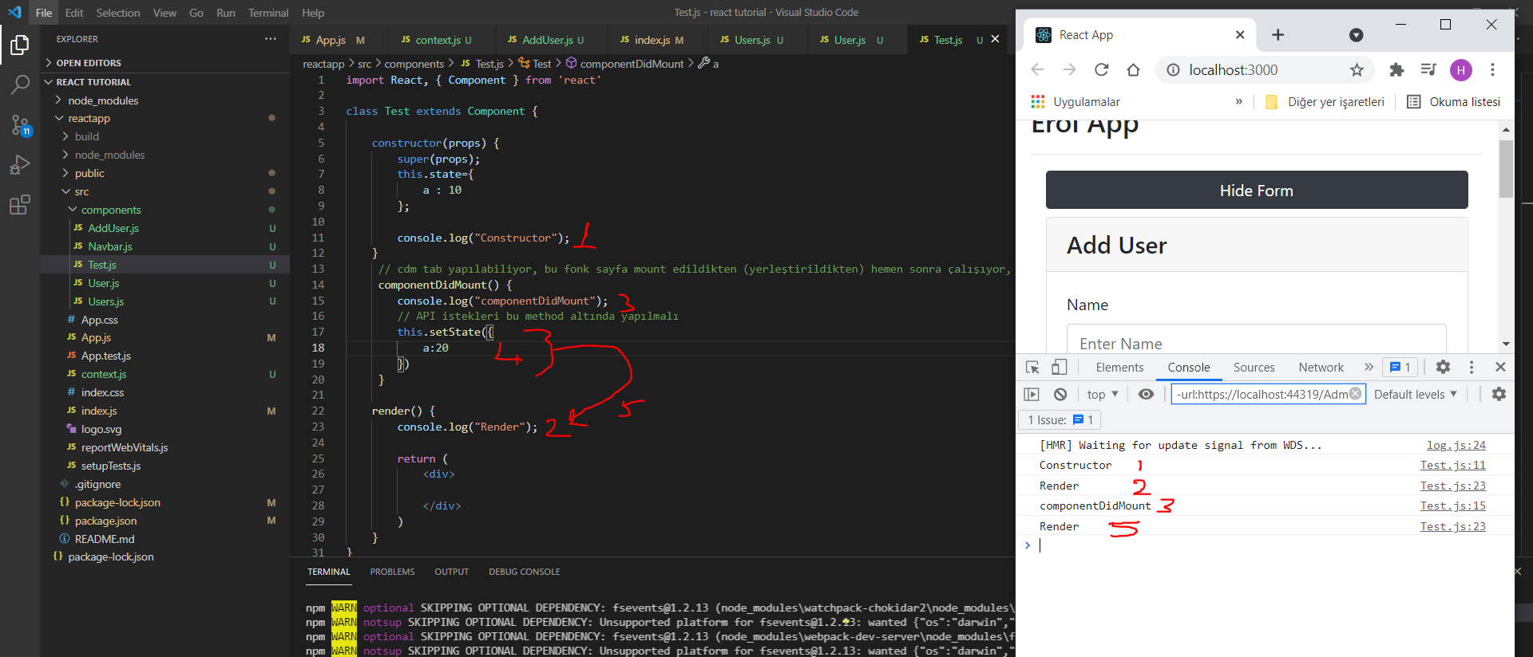Click the DevTools inspect element icon

click(1032, 368)
